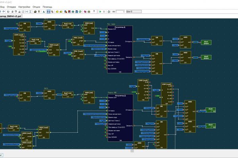
Task: Start simulation with the green play icon
Action: pyautogui.click(x=100, y=11)
